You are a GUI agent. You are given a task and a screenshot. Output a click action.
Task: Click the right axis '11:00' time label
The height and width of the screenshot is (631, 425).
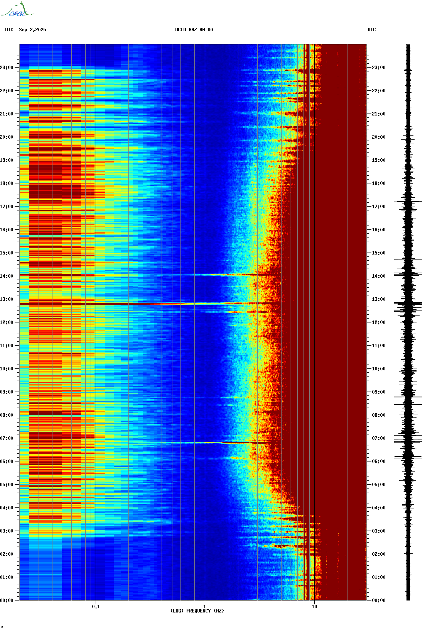click(x=378, y=346)
